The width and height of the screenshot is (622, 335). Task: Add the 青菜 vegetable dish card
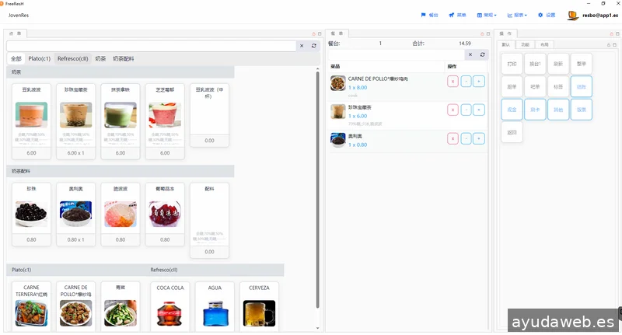coord(121,306)
